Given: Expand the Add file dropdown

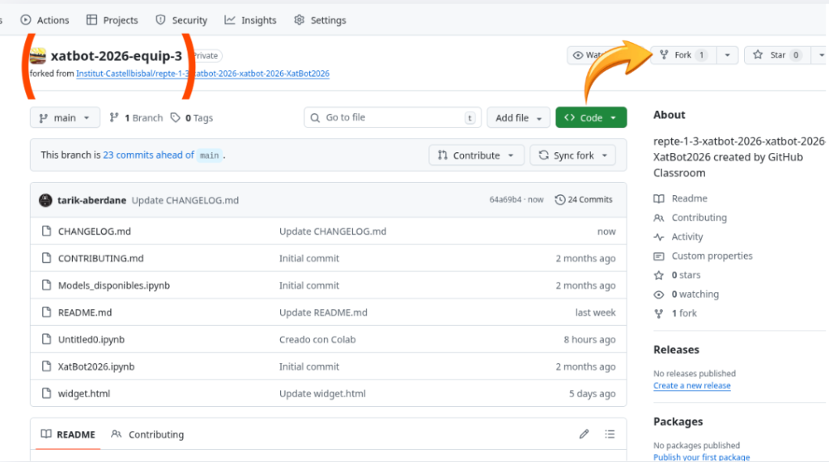Looking at the screenshot, I should coord(518,118).
